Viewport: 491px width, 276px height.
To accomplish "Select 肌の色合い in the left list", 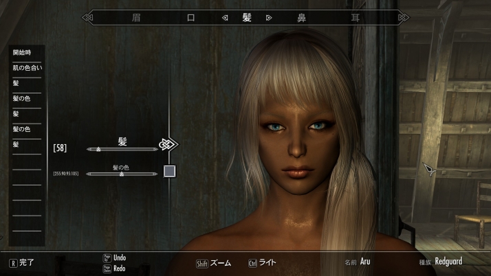I will [28, 68].
